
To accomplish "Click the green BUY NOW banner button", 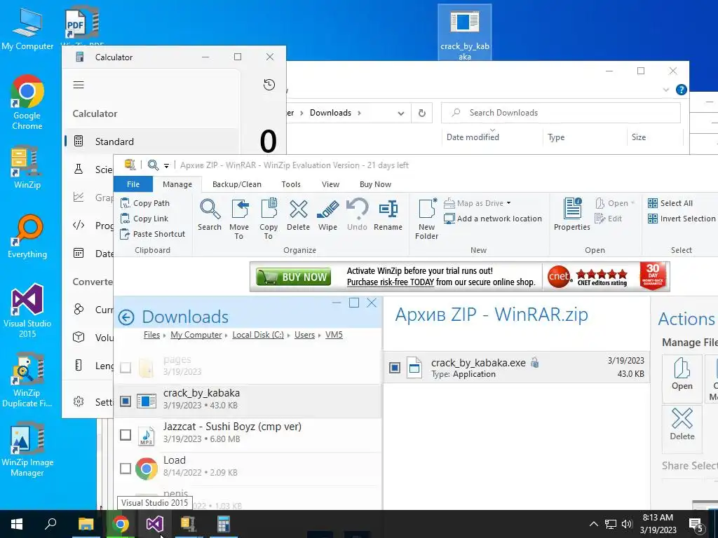I will [x=294, y=277].
